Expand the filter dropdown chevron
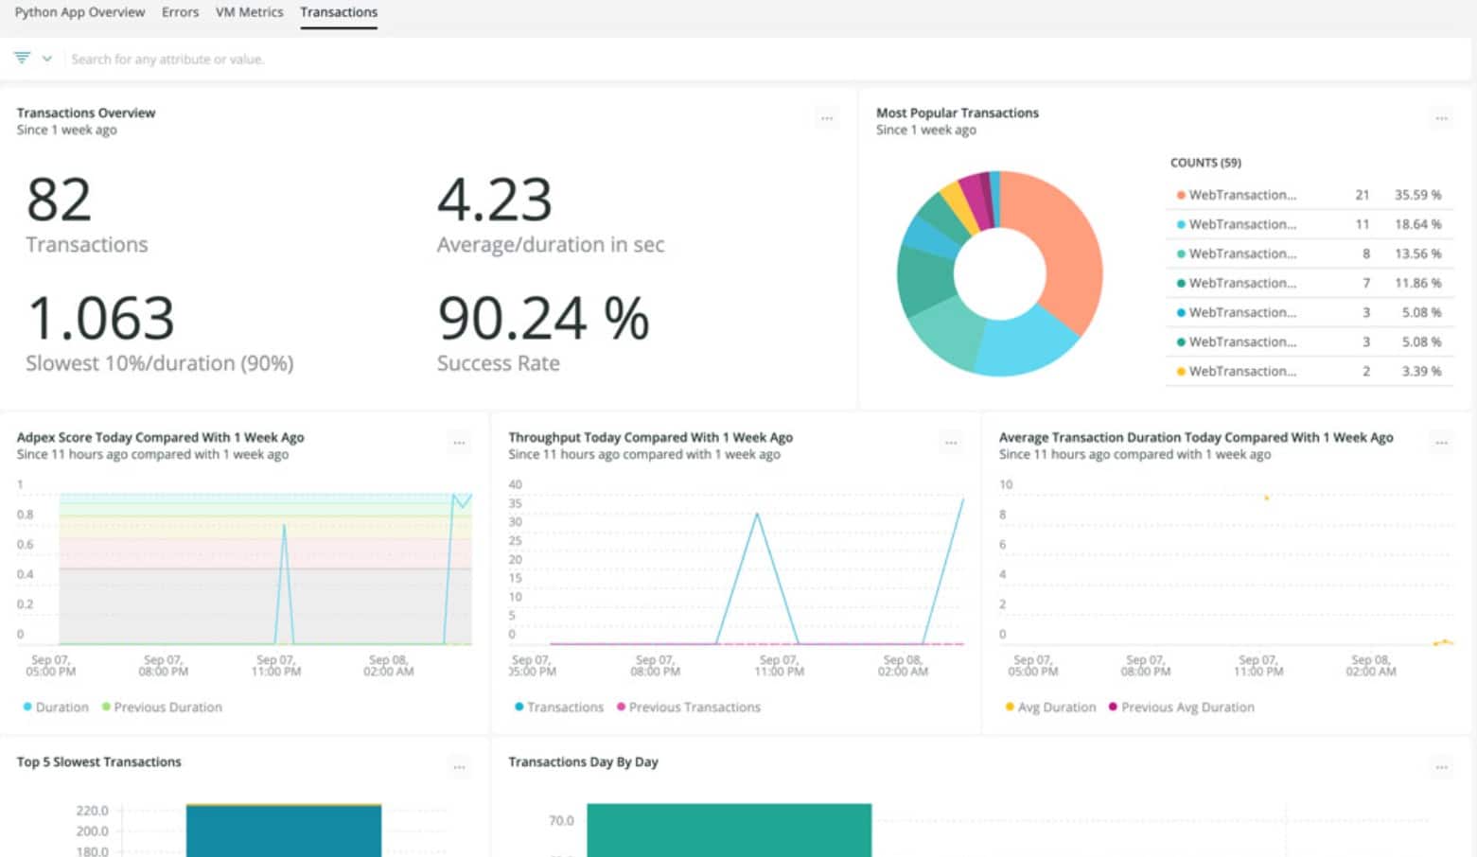1477x857 pixels. point(46,59)
